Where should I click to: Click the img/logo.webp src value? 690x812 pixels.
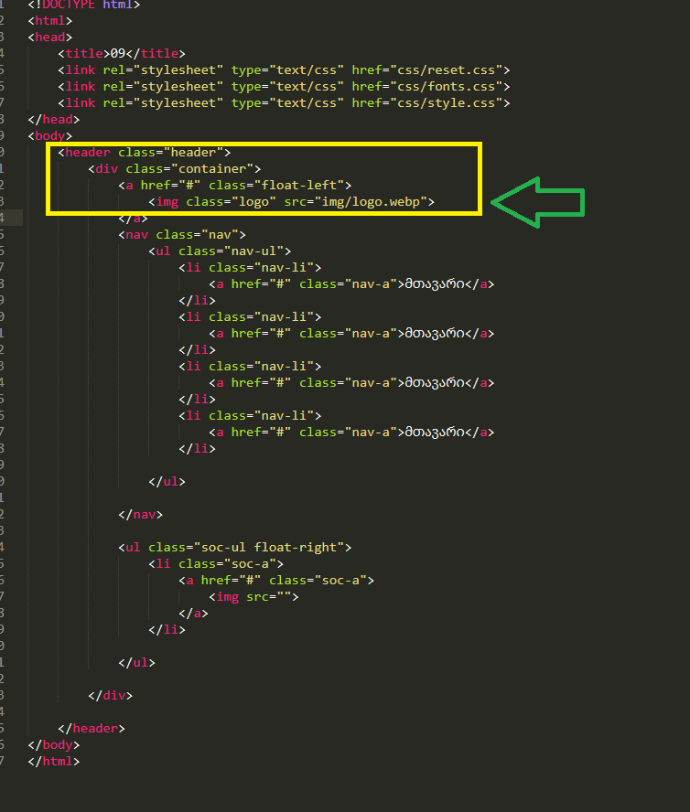pos(370,202)
